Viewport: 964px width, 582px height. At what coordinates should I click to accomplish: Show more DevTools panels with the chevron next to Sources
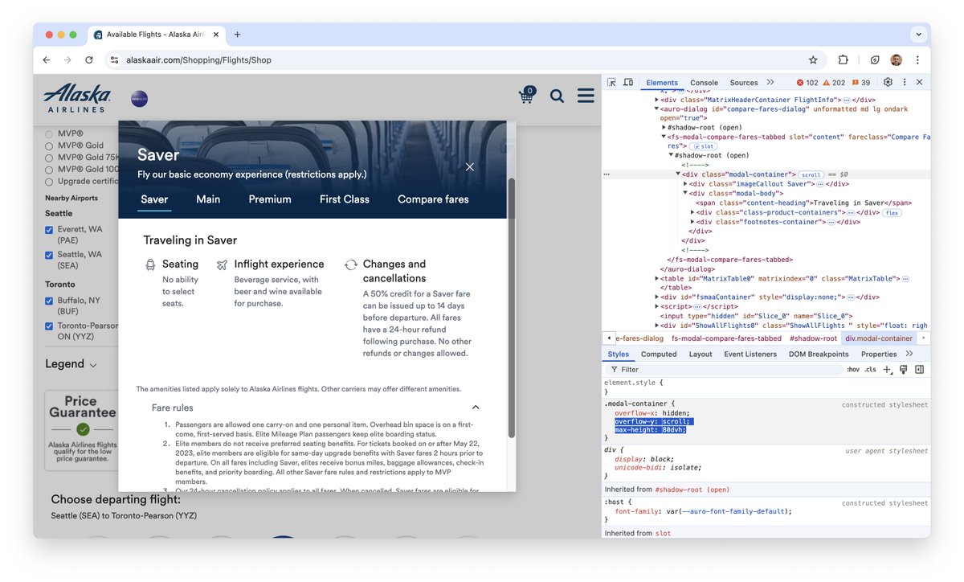770,82
